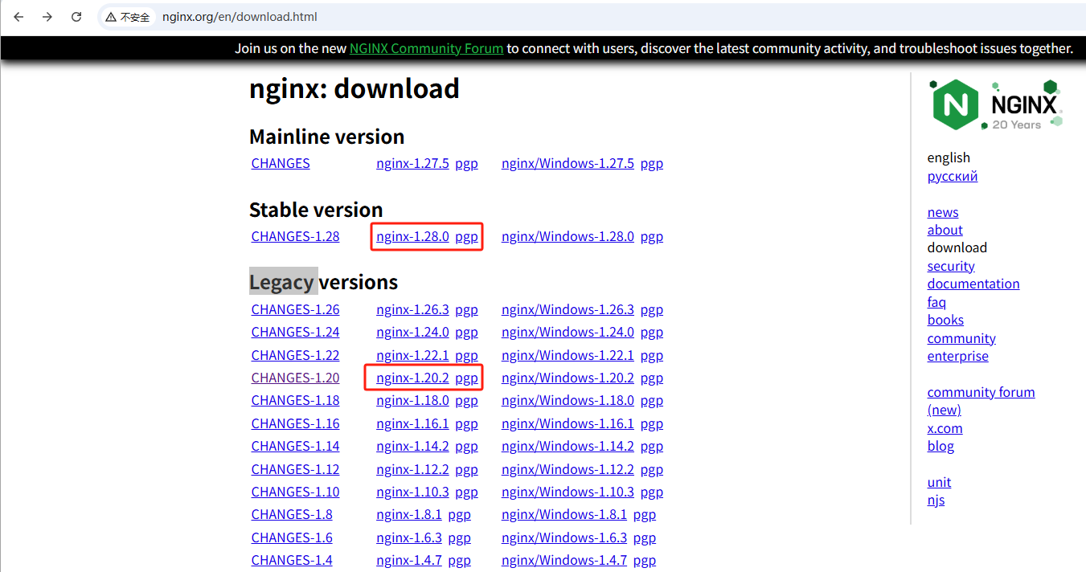
Task: Open mainline CHANGES link
Action: coord(281,163)
